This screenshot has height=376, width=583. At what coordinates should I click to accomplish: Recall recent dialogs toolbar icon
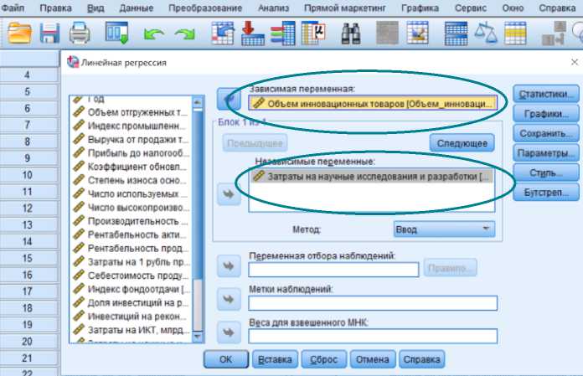coord(116,33)
